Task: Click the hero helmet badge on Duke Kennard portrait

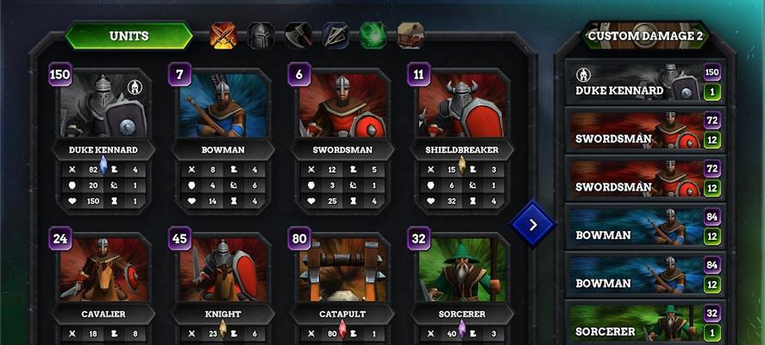Action: tap(135, 88)
